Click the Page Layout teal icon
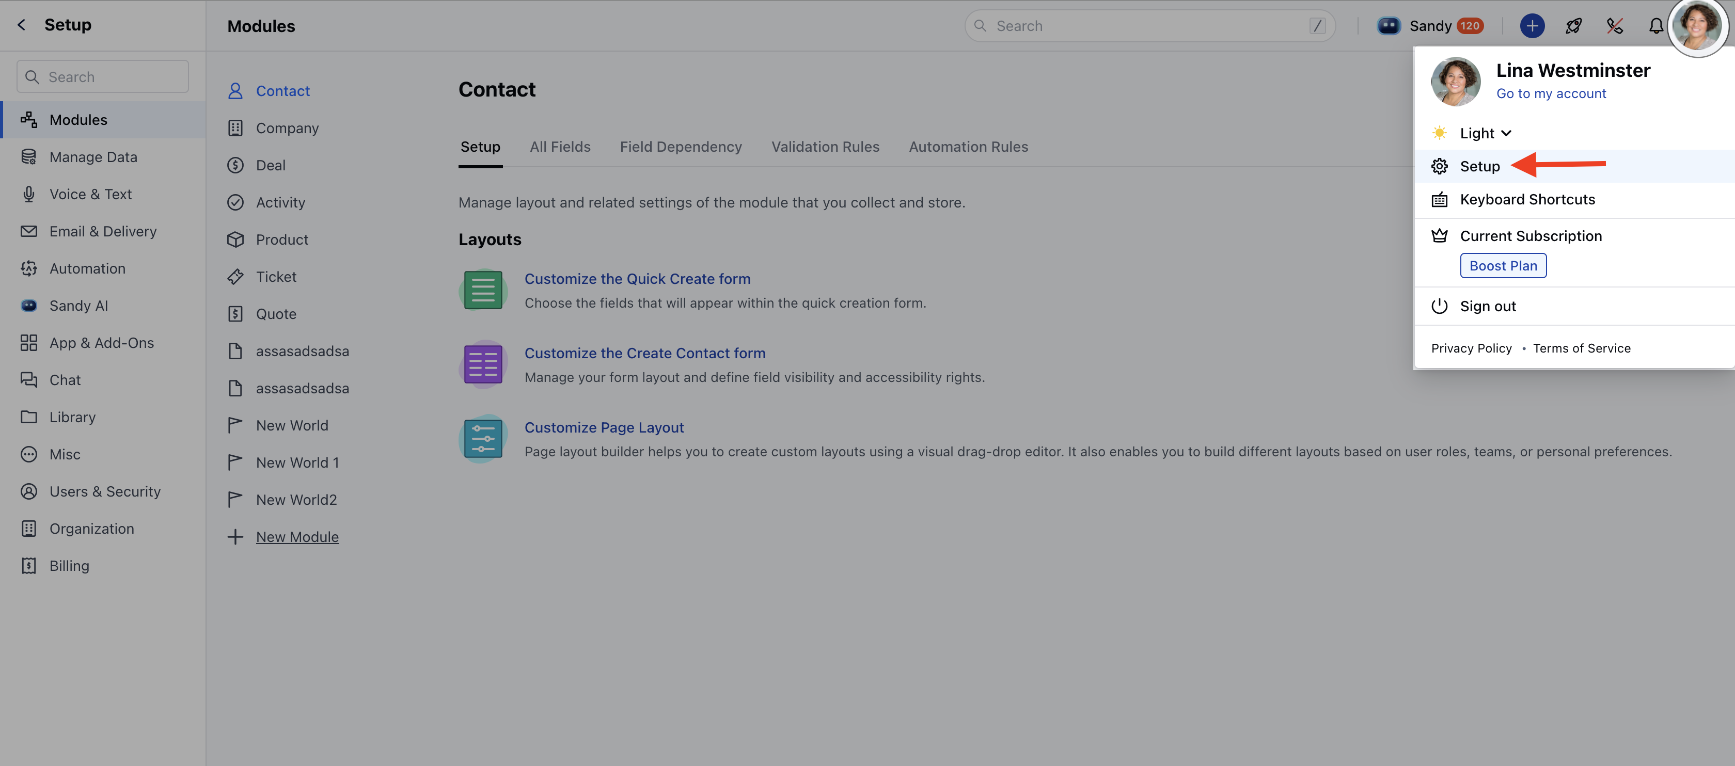Image resolution: width=1735 pixels, height=766 pixels. (x=483, y=439)
